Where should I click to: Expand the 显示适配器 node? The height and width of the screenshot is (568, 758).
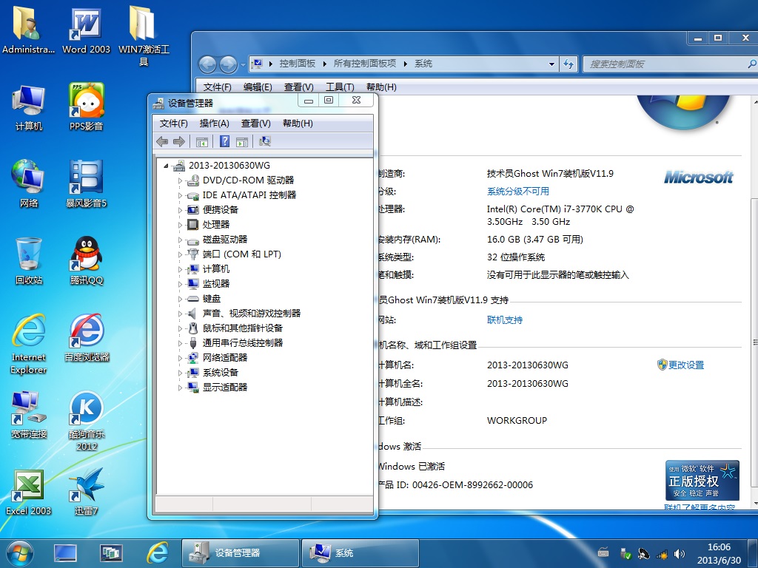pos(180,388)
